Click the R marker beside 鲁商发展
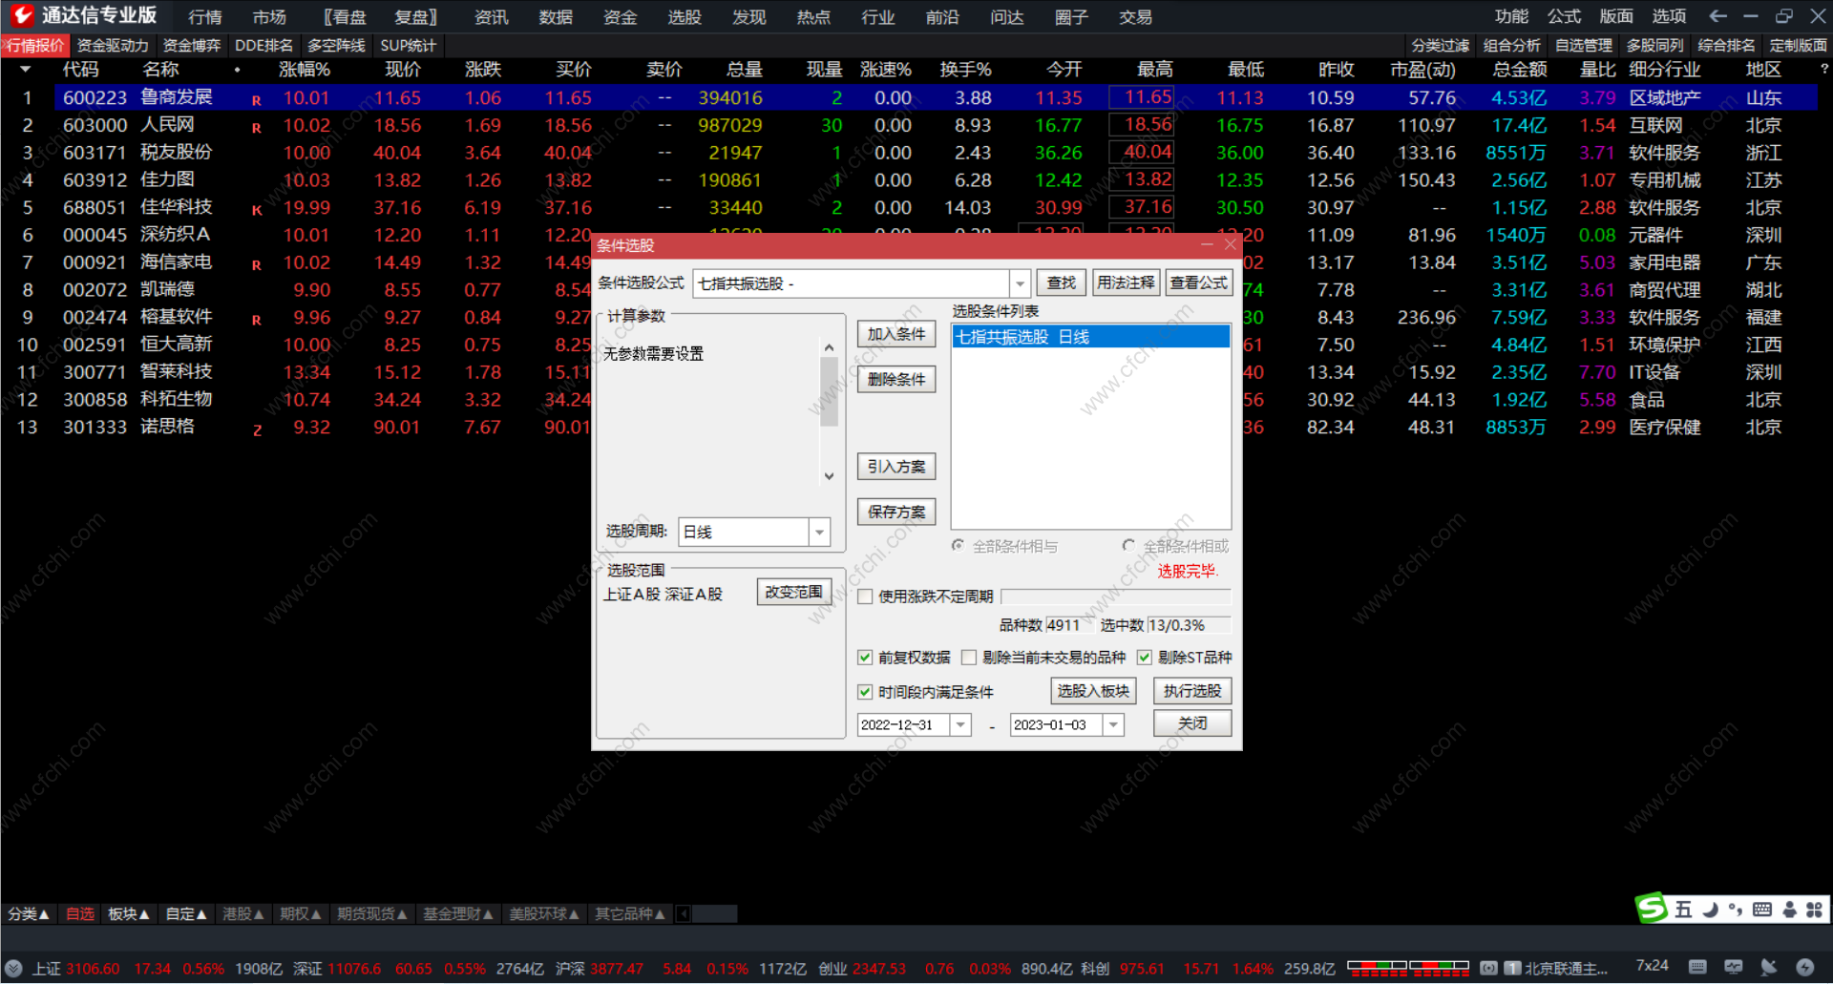The image size is (1833, 984). pyautogui.click(x=256, y=100)
